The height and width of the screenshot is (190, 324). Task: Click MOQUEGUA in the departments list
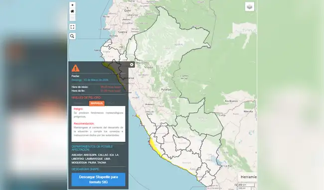click(79, 163)
